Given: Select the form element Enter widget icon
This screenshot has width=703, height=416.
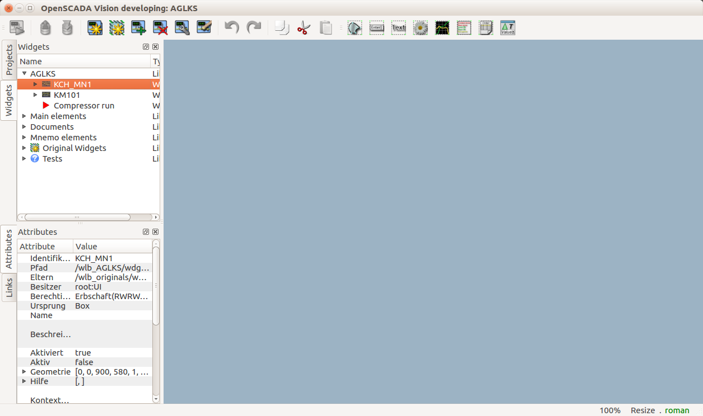Looking at the screenshot, I should (x=376, y=27).
